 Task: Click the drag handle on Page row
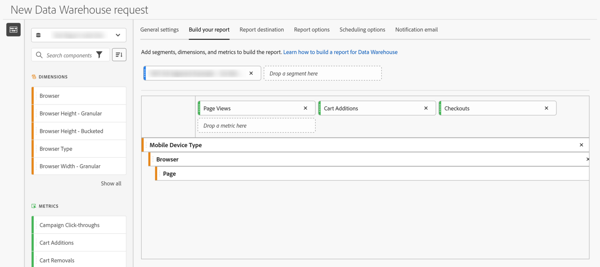tap(160, 174)
